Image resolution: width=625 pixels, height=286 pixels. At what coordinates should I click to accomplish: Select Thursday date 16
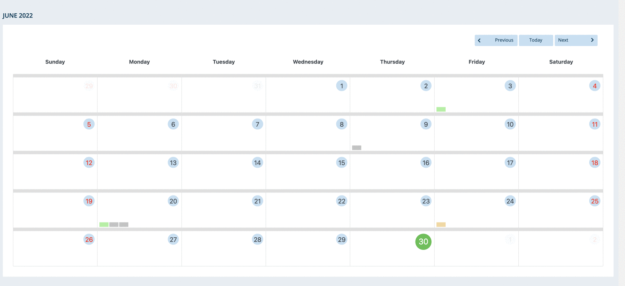tap(426, 162)
